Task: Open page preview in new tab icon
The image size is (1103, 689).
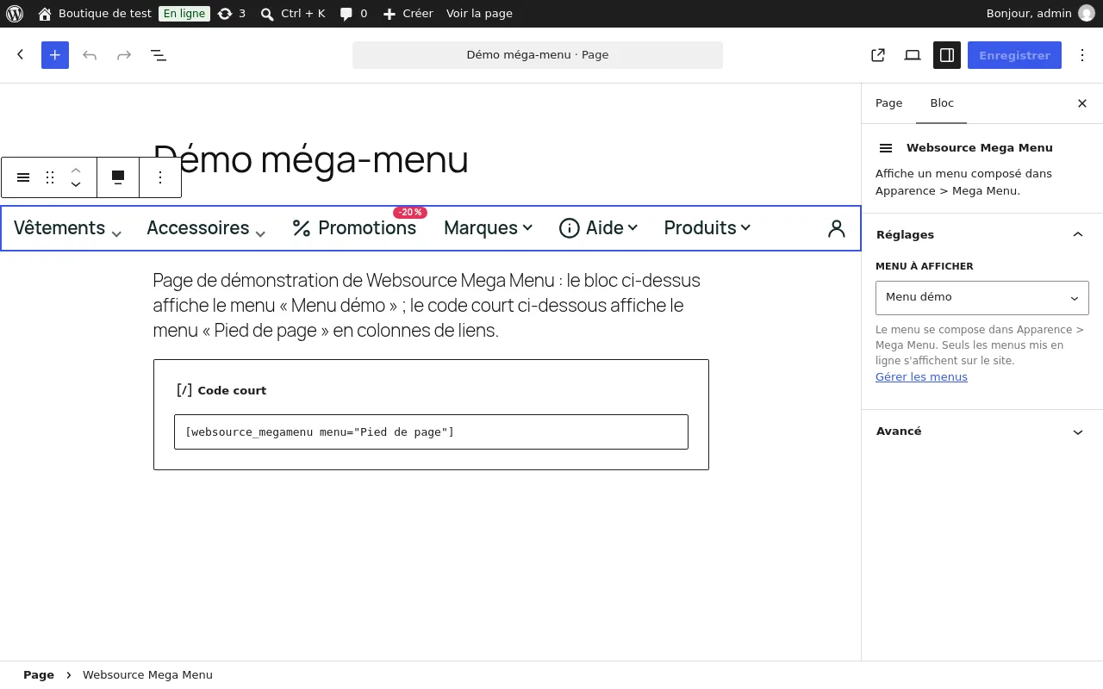Action: click(878, 55)
